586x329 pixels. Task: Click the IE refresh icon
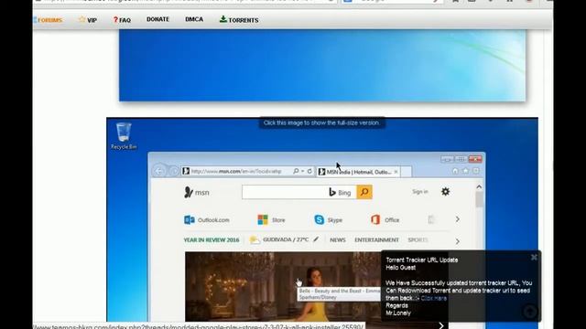[x=309, y=171]
